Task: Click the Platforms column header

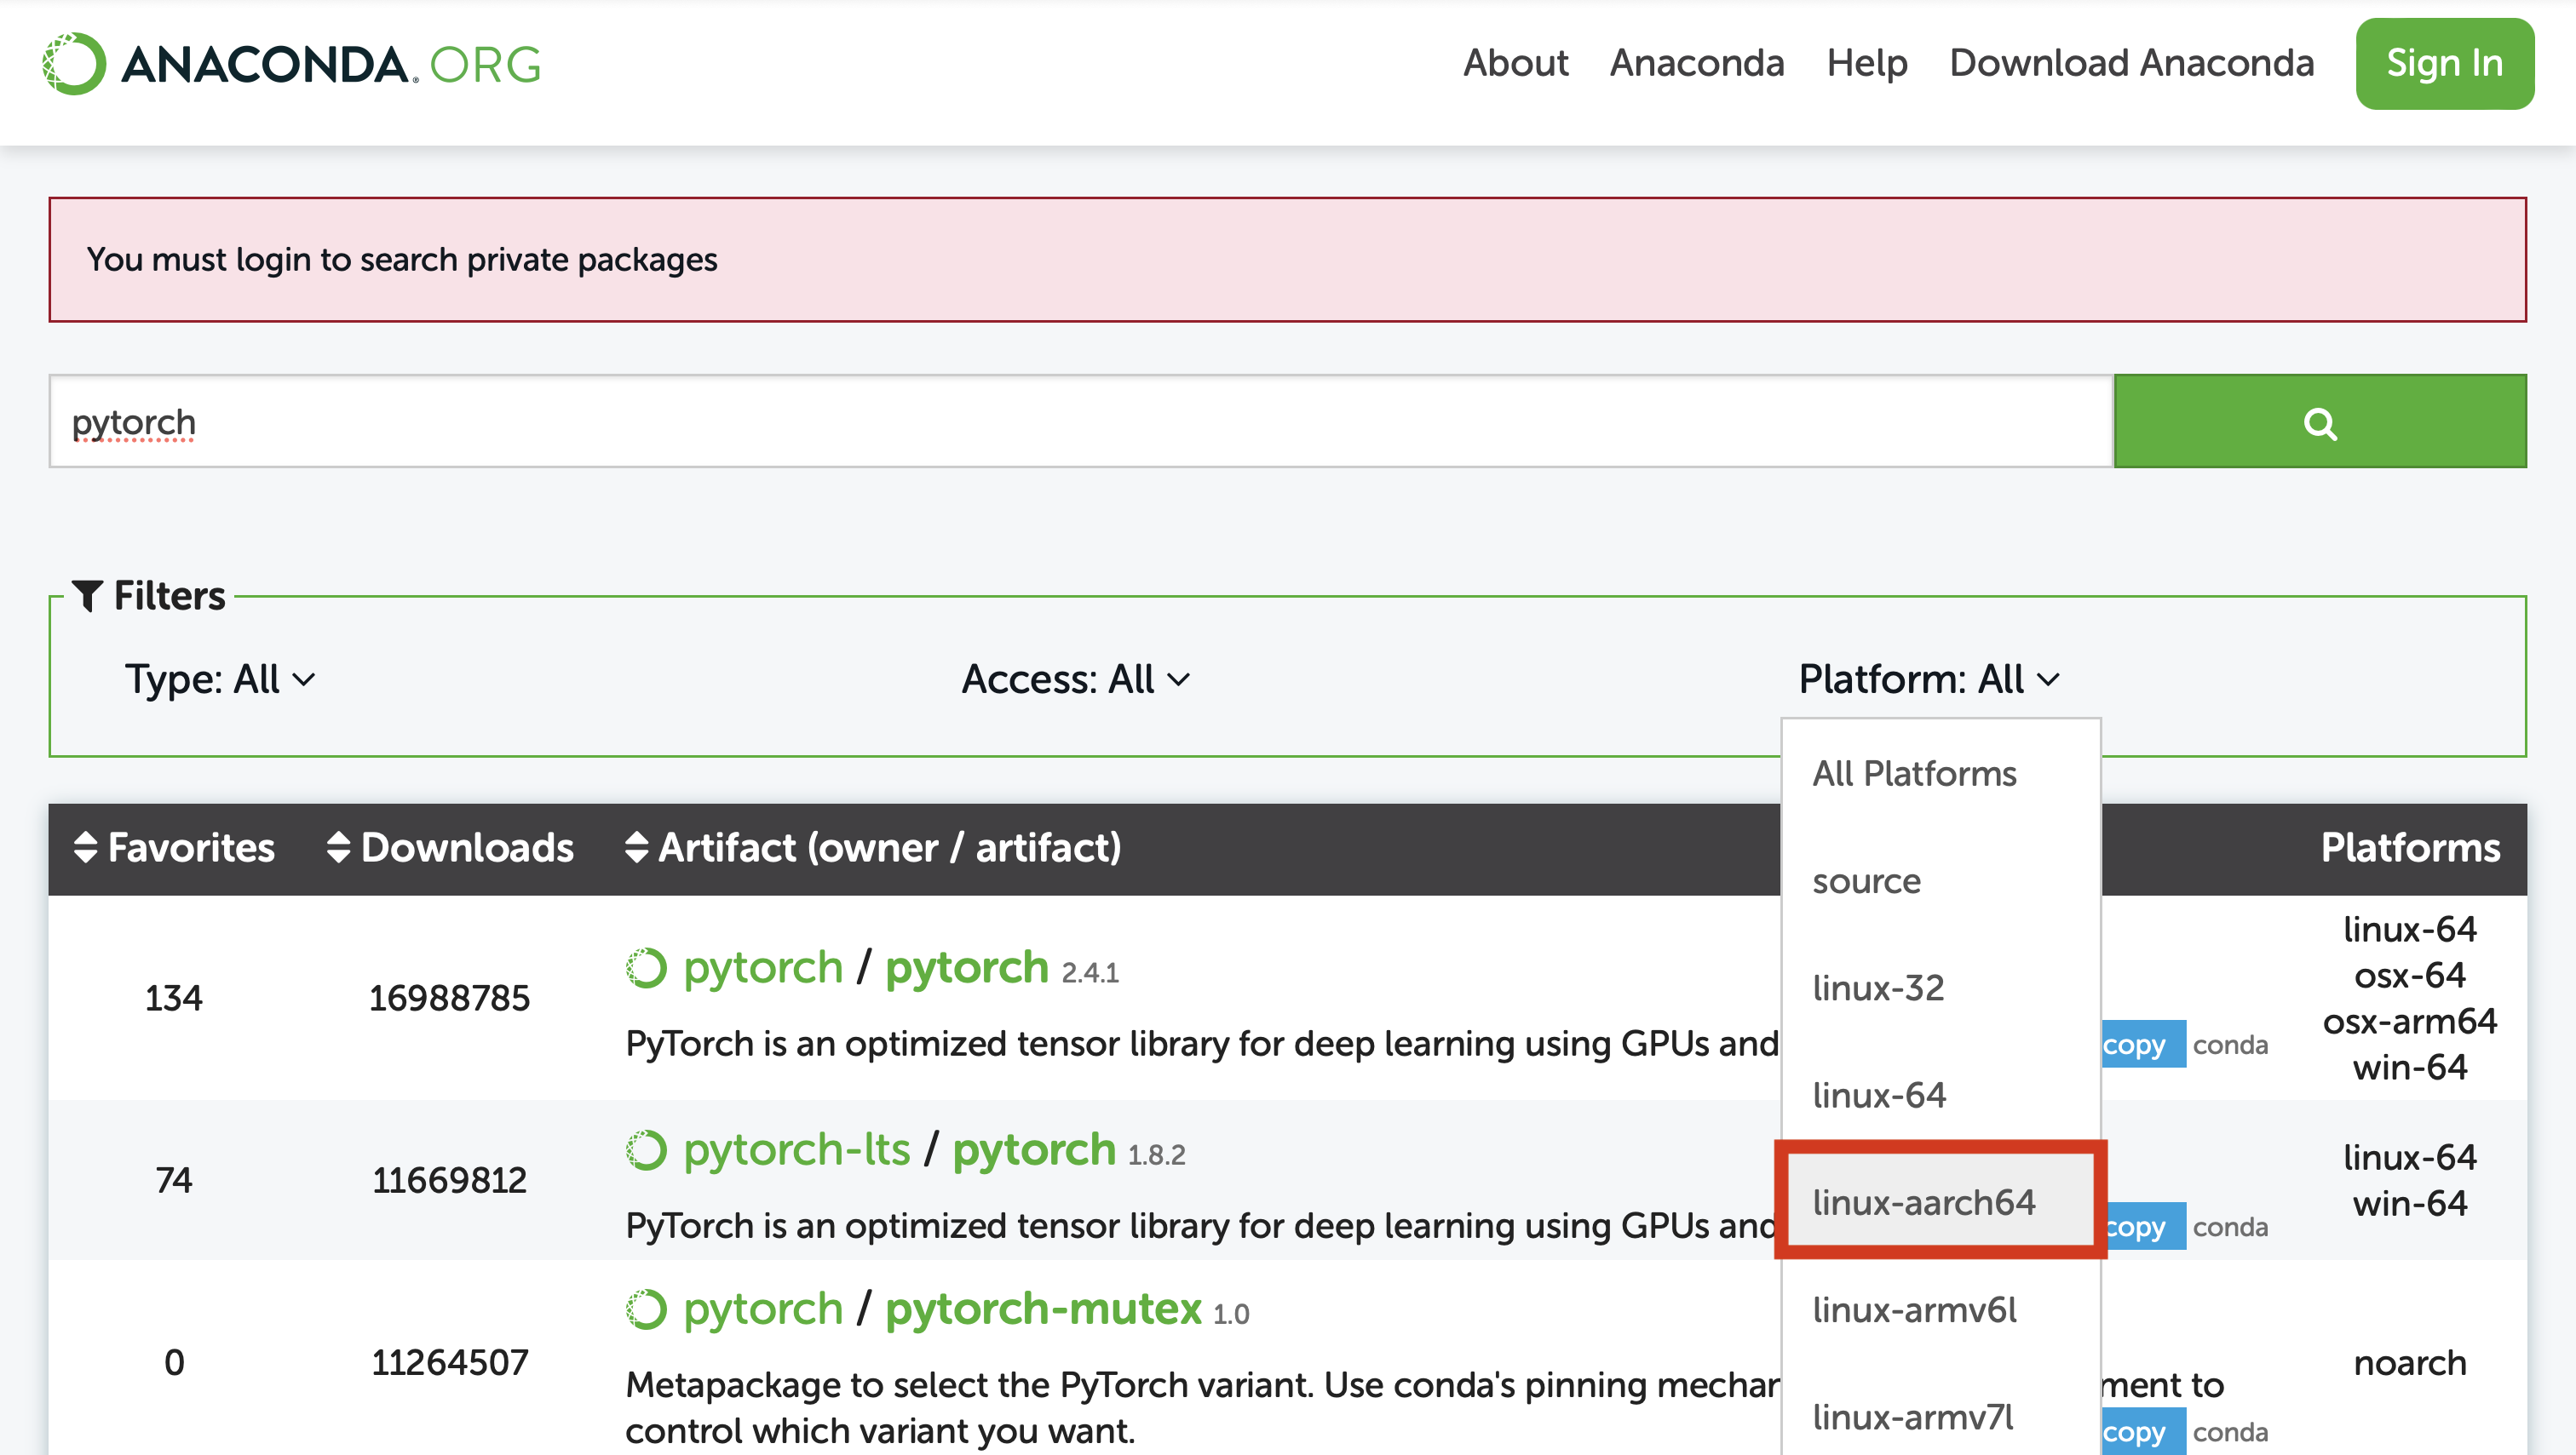Action: [2409, 847]
